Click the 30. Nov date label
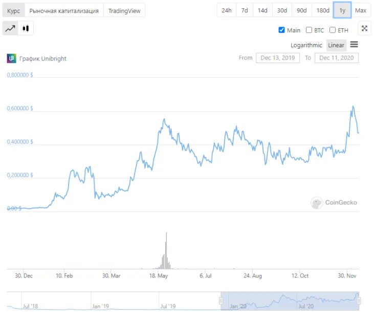The height and width of the screenshot is (318, 374). [x=347, y=275]
